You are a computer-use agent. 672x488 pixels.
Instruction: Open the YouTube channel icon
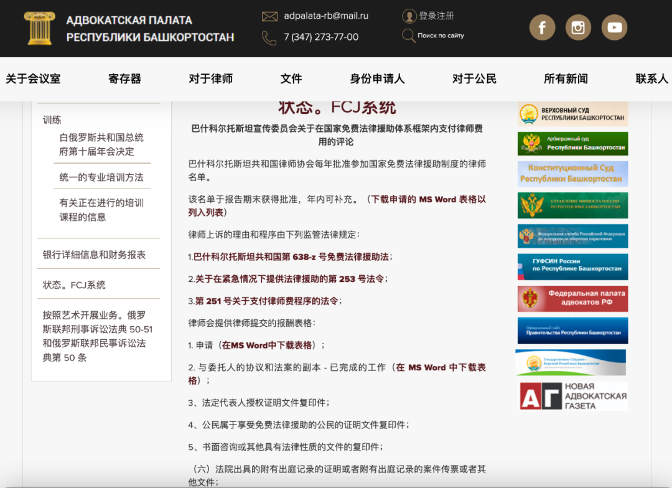coord(614,27)
